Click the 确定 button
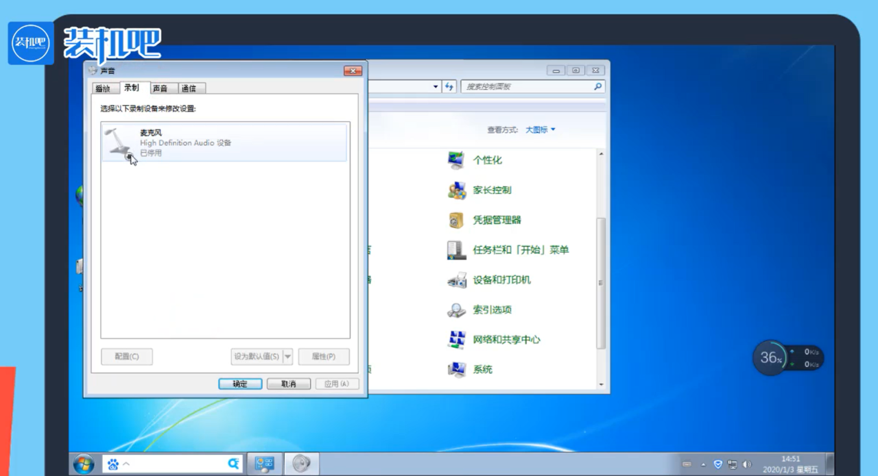This screenshot has height=476, width=878. point(240,384)
